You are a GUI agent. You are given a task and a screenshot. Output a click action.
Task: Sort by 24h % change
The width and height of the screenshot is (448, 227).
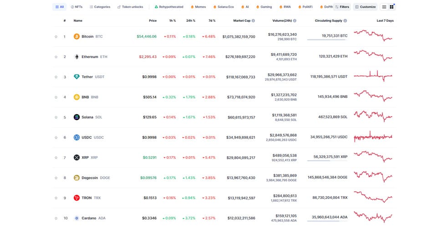[191, 20]
